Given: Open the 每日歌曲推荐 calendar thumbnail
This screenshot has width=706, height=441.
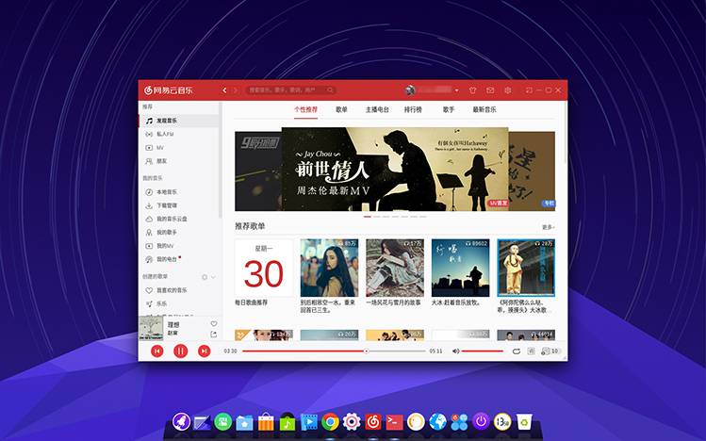Looking at the screenshot, I should coord(263,268).
